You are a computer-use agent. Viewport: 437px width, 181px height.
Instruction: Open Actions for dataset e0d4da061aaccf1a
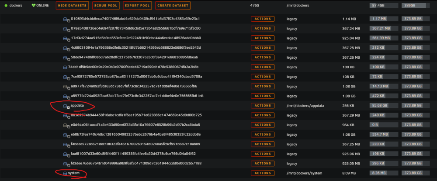[x=263, y=125]
